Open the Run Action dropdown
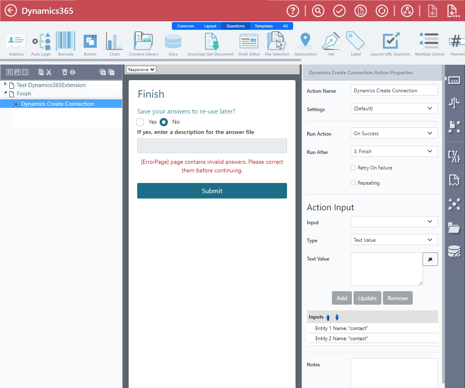The image size is (465, 388). tap(394, 133)
